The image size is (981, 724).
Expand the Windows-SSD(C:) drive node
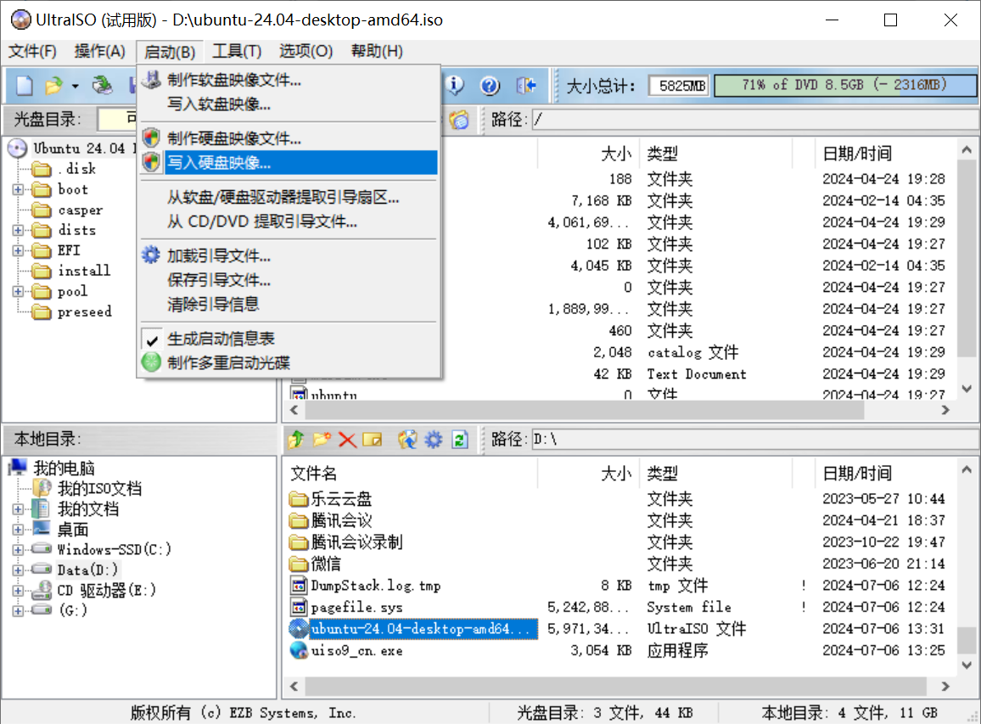18,549
